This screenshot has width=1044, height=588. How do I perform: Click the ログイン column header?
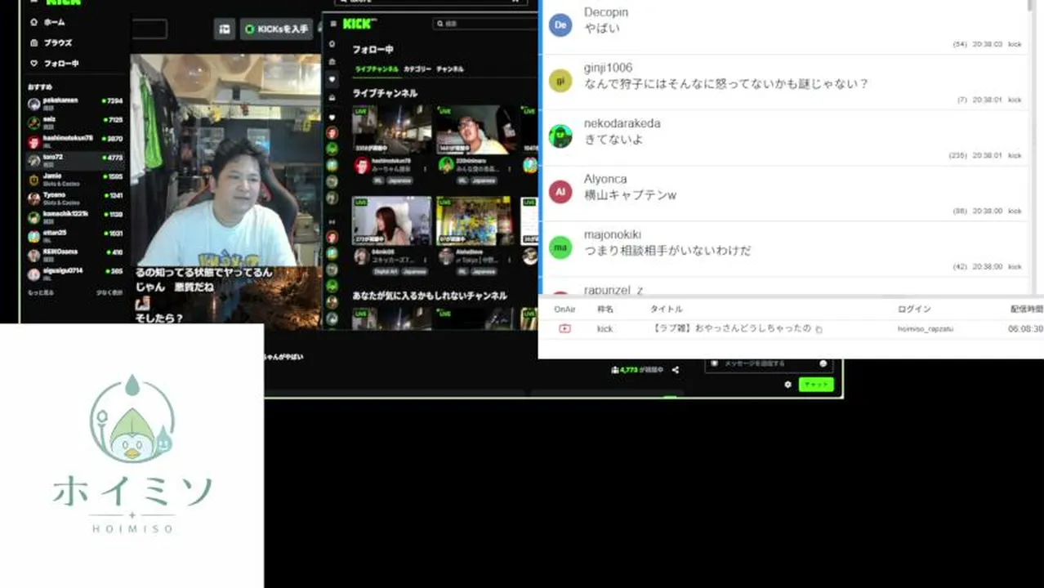(x=914, y=309)
